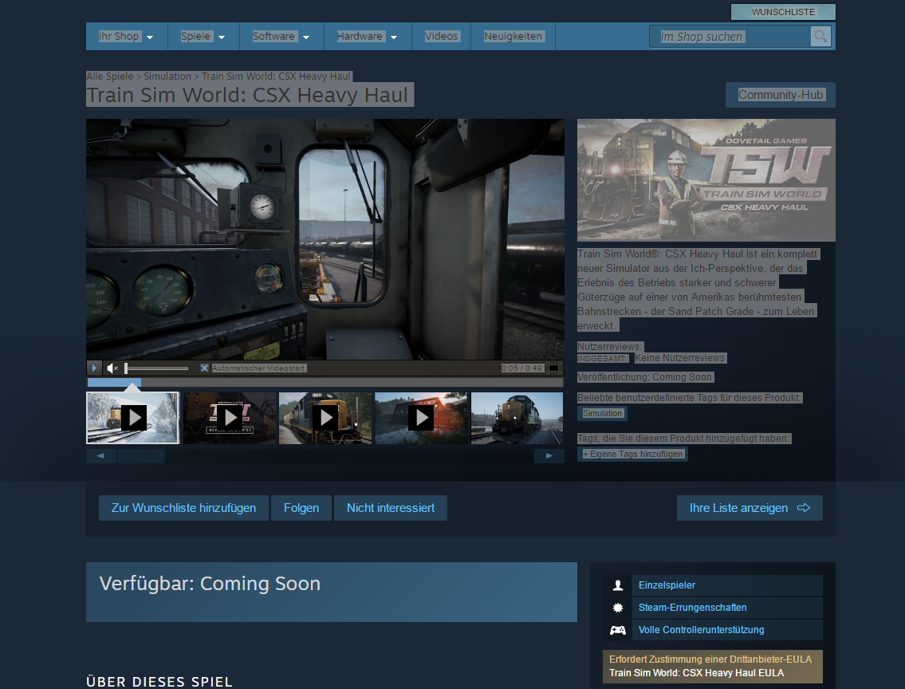
Task: Open the rail yard locomotive screenshot thumbnail
Action: [x=517, y=418]
